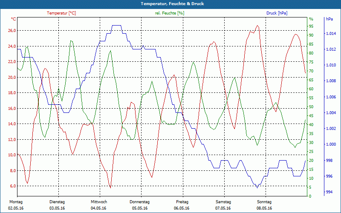Click the '45' humidity axis value
The width and height of the screenshot is (341, 213).
click(x=311, y=115)
